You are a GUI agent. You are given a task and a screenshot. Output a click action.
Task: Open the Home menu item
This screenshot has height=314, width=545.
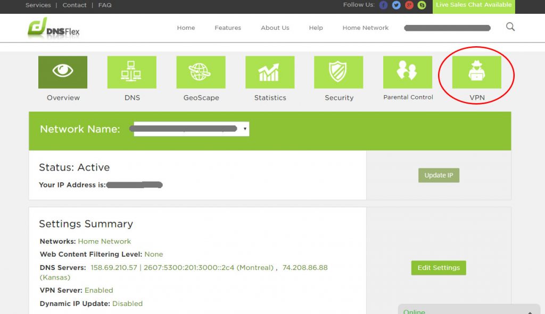186,28
